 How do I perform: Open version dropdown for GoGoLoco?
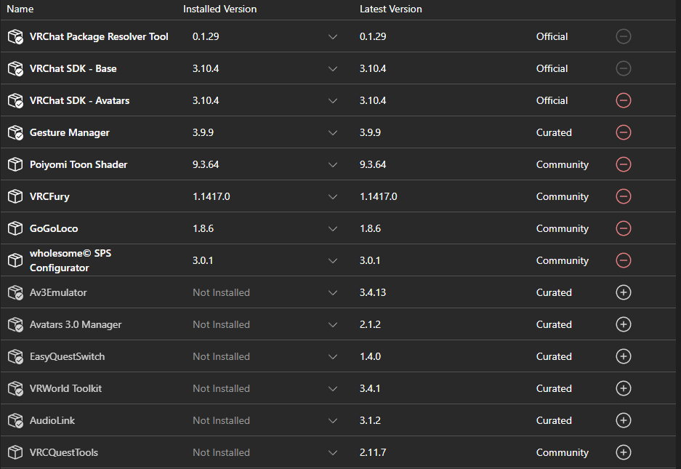click(333, 228)
